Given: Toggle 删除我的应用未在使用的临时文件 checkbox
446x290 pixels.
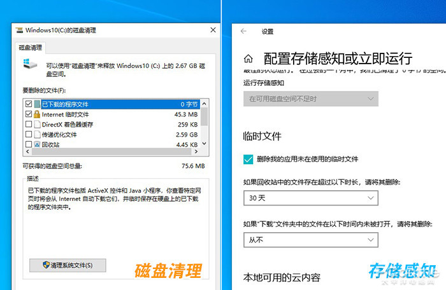Looking at the screenshot, I should [248, 160].
